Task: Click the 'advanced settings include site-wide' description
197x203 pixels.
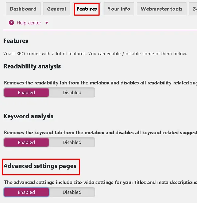Action: pos(101,182)
